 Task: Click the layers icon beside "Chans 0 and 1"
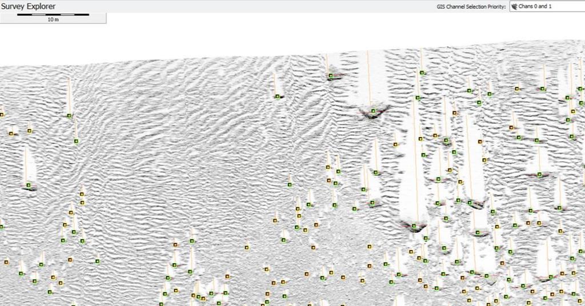(514, 7)
